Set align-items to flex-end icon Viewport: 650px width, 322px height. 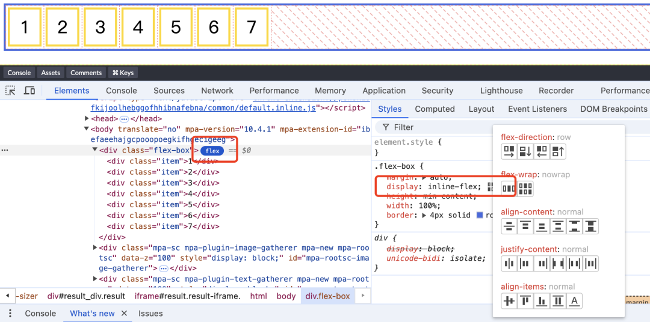[542, 301]
